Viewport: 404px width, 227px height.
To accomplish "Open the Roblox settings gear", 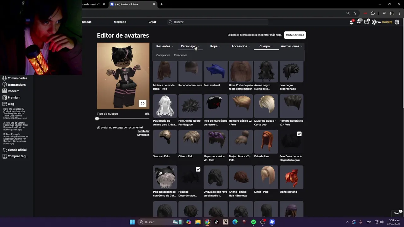I will click(397, 22).
